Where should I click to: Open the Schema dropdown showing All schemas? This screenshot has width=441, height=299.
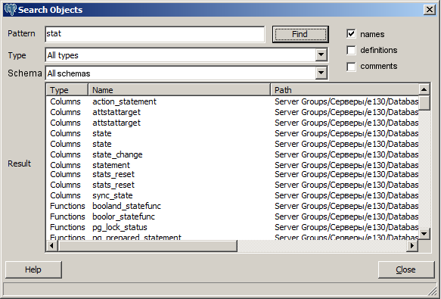(x=187, y=73)
